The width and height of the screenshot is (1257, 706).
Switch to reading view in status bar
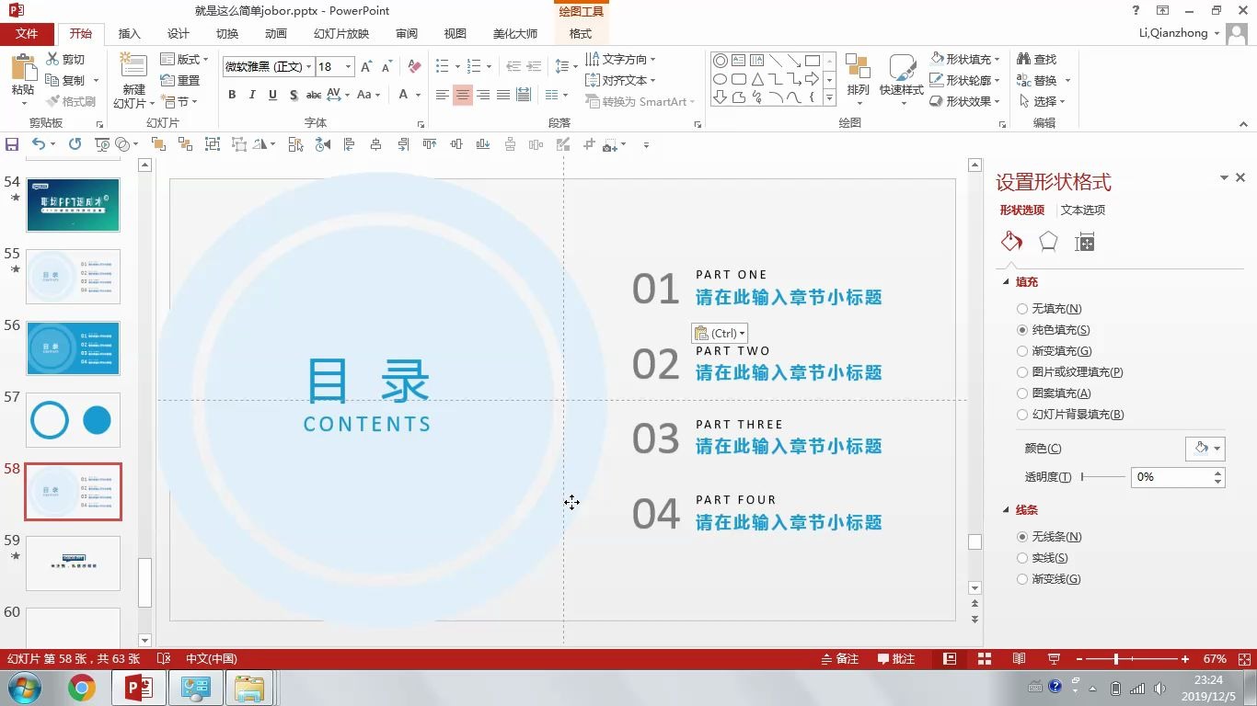pyautogui.click(x=1020, y=659)
